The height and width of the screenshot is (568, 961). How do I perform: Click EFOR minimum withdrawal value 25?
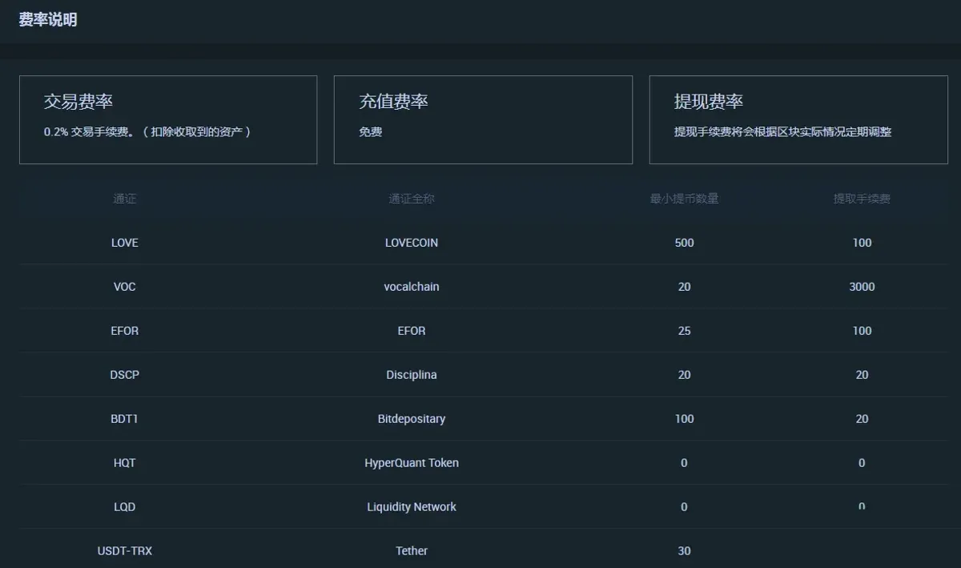(684, 331)
